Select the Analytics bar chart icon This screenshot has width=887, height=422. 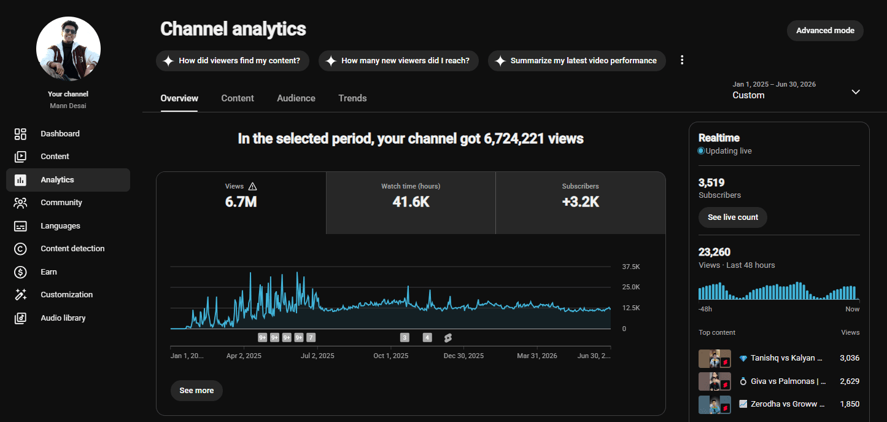click(x=20, y=180)
